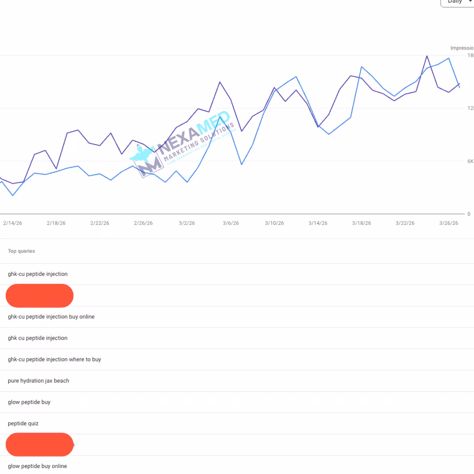Click the 6K gridline marker on the chart

click(470, 161)
